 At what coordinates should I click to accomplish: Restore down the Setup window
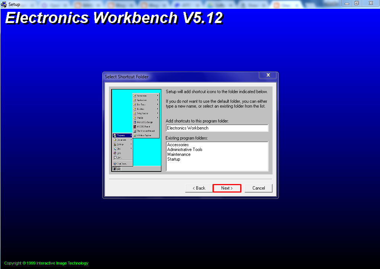click(x=357, y=3)
